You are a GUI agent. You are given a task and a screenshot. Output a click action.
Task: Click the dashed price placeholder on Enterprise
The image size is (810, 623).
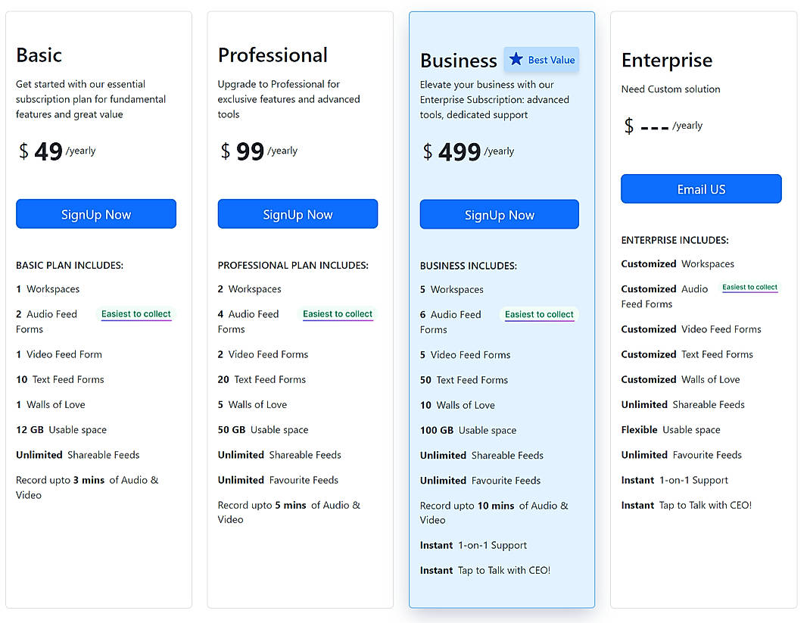653,126
